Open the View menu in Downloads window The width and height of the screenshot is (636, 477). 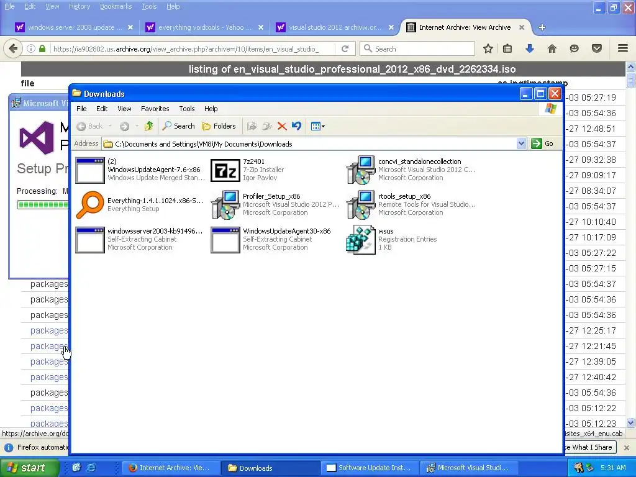pos(124,109)
